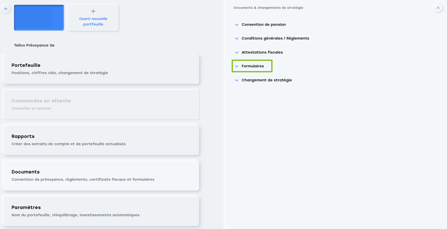This screenshot has width=447, height=229.
Task: Open the Portefeuille menu card
Action: pos(101,69)
